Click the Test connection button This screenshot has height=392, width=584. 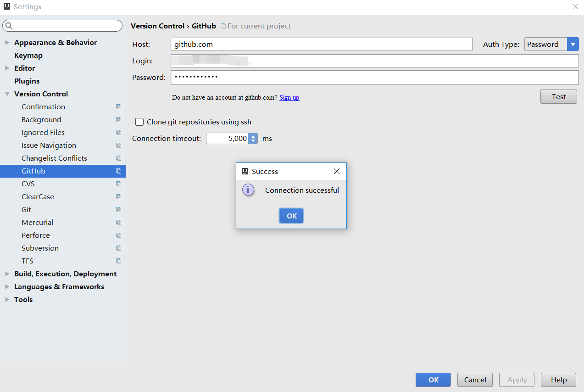559,97
